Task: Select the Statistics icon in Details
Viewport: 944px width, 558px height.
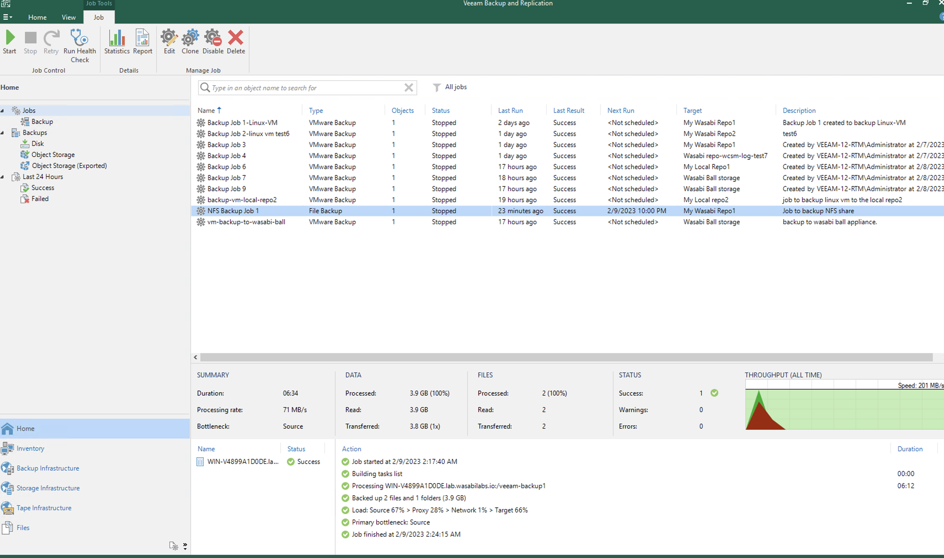Action: pyautogui.click(x=117, y=37)
